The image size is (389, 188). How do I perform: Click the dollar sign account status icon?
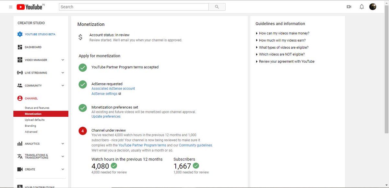[80, 37]
